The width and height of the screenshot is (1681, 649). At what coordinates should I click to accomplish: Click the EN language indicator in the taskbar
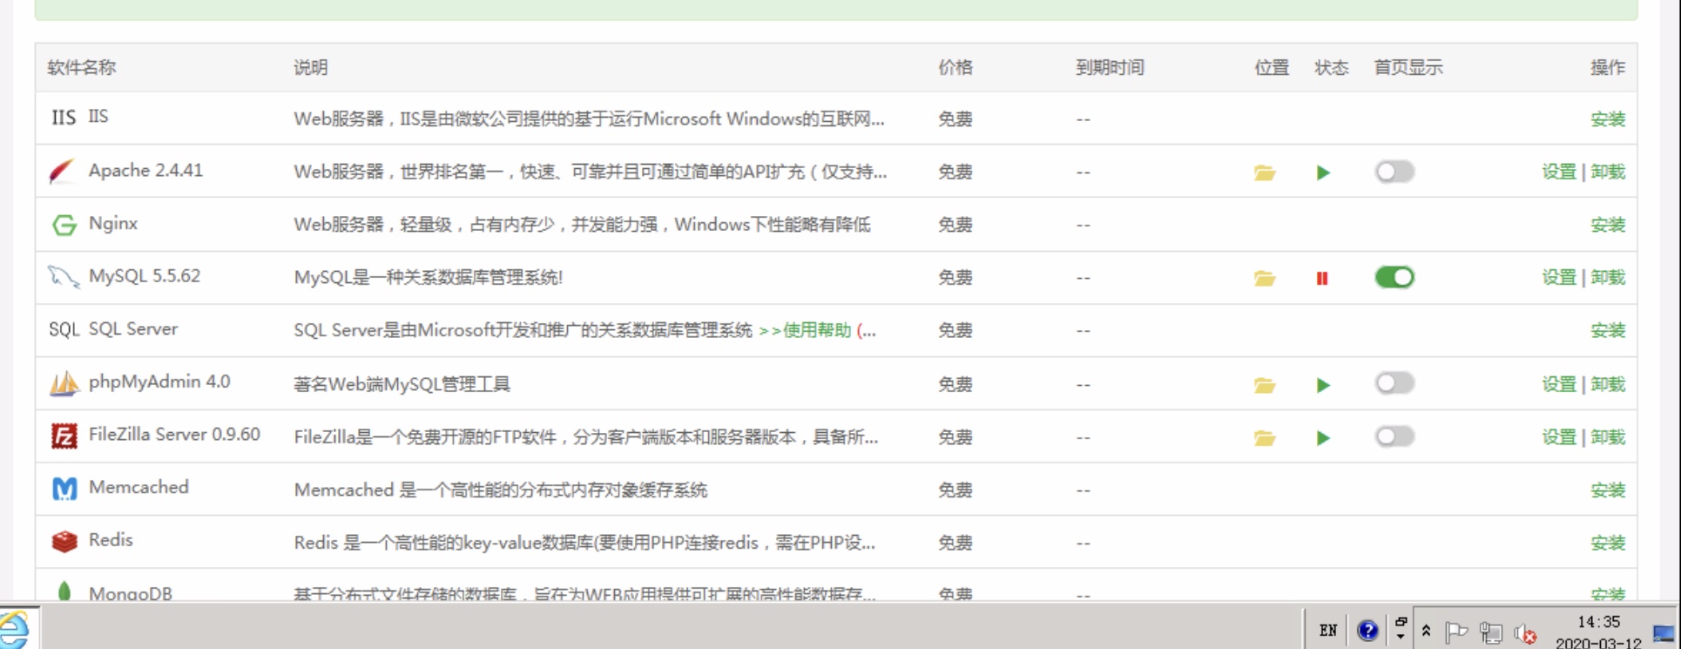tap(1328, 631)
